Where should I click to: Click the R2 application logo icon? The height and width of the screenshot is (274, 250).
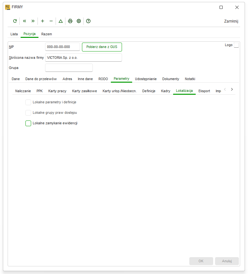8,7
